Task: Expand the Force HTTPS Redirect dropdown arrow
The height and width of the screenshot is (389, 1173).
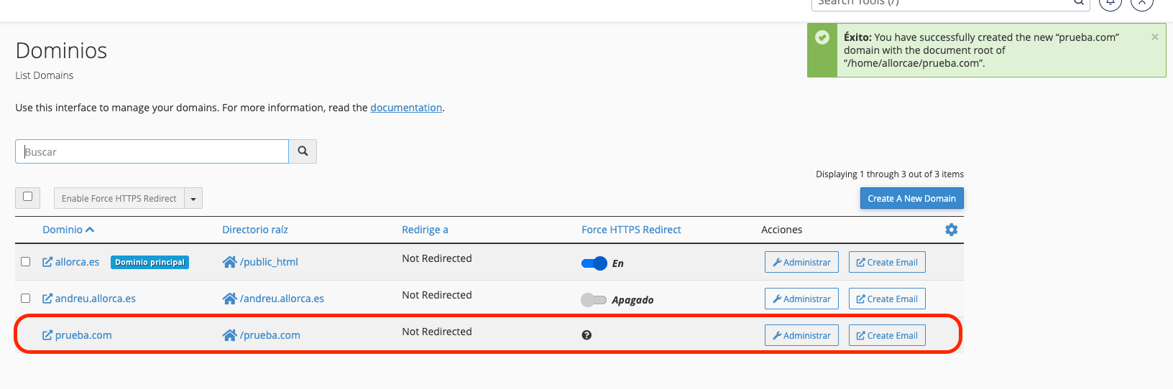Action: (x=193, y=199)
